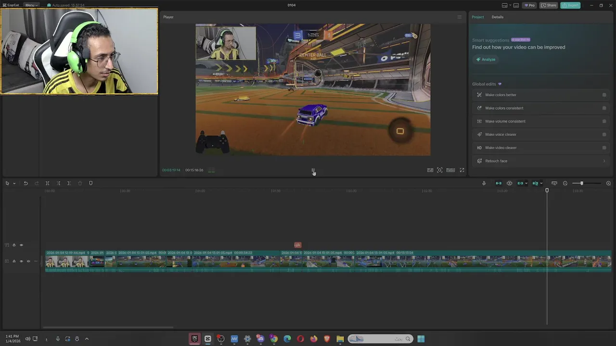Viewport: 616px width, 346px height.
Task: Open the CapCut Menu dropdown
Action: (31, 5)
